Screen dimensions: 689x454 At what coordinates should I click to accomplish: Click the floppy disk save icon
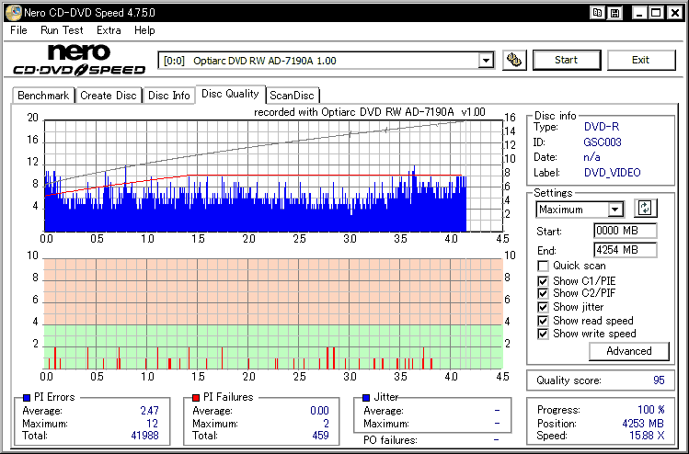pos(614,12)
